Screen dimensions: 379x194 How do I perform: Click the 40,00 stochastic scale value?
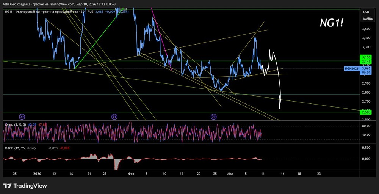point(366,135)
